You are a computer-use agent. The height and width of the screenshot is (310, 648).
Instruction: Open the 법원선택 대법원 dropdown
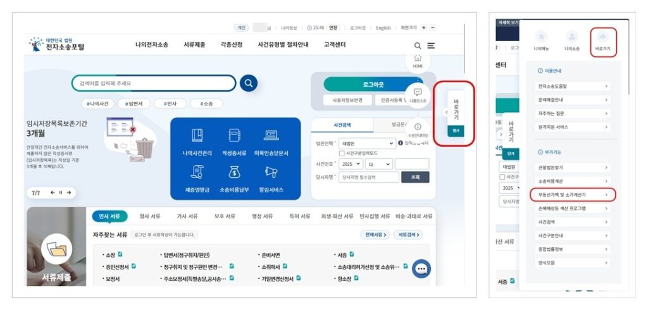[x=366, y=143]
